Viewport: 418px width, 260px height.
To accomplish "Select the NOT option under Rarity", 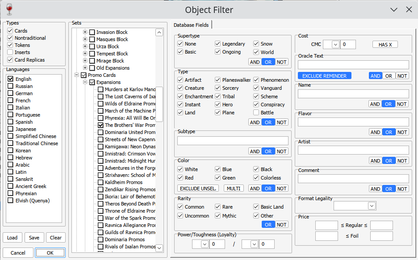I will 282,225.
